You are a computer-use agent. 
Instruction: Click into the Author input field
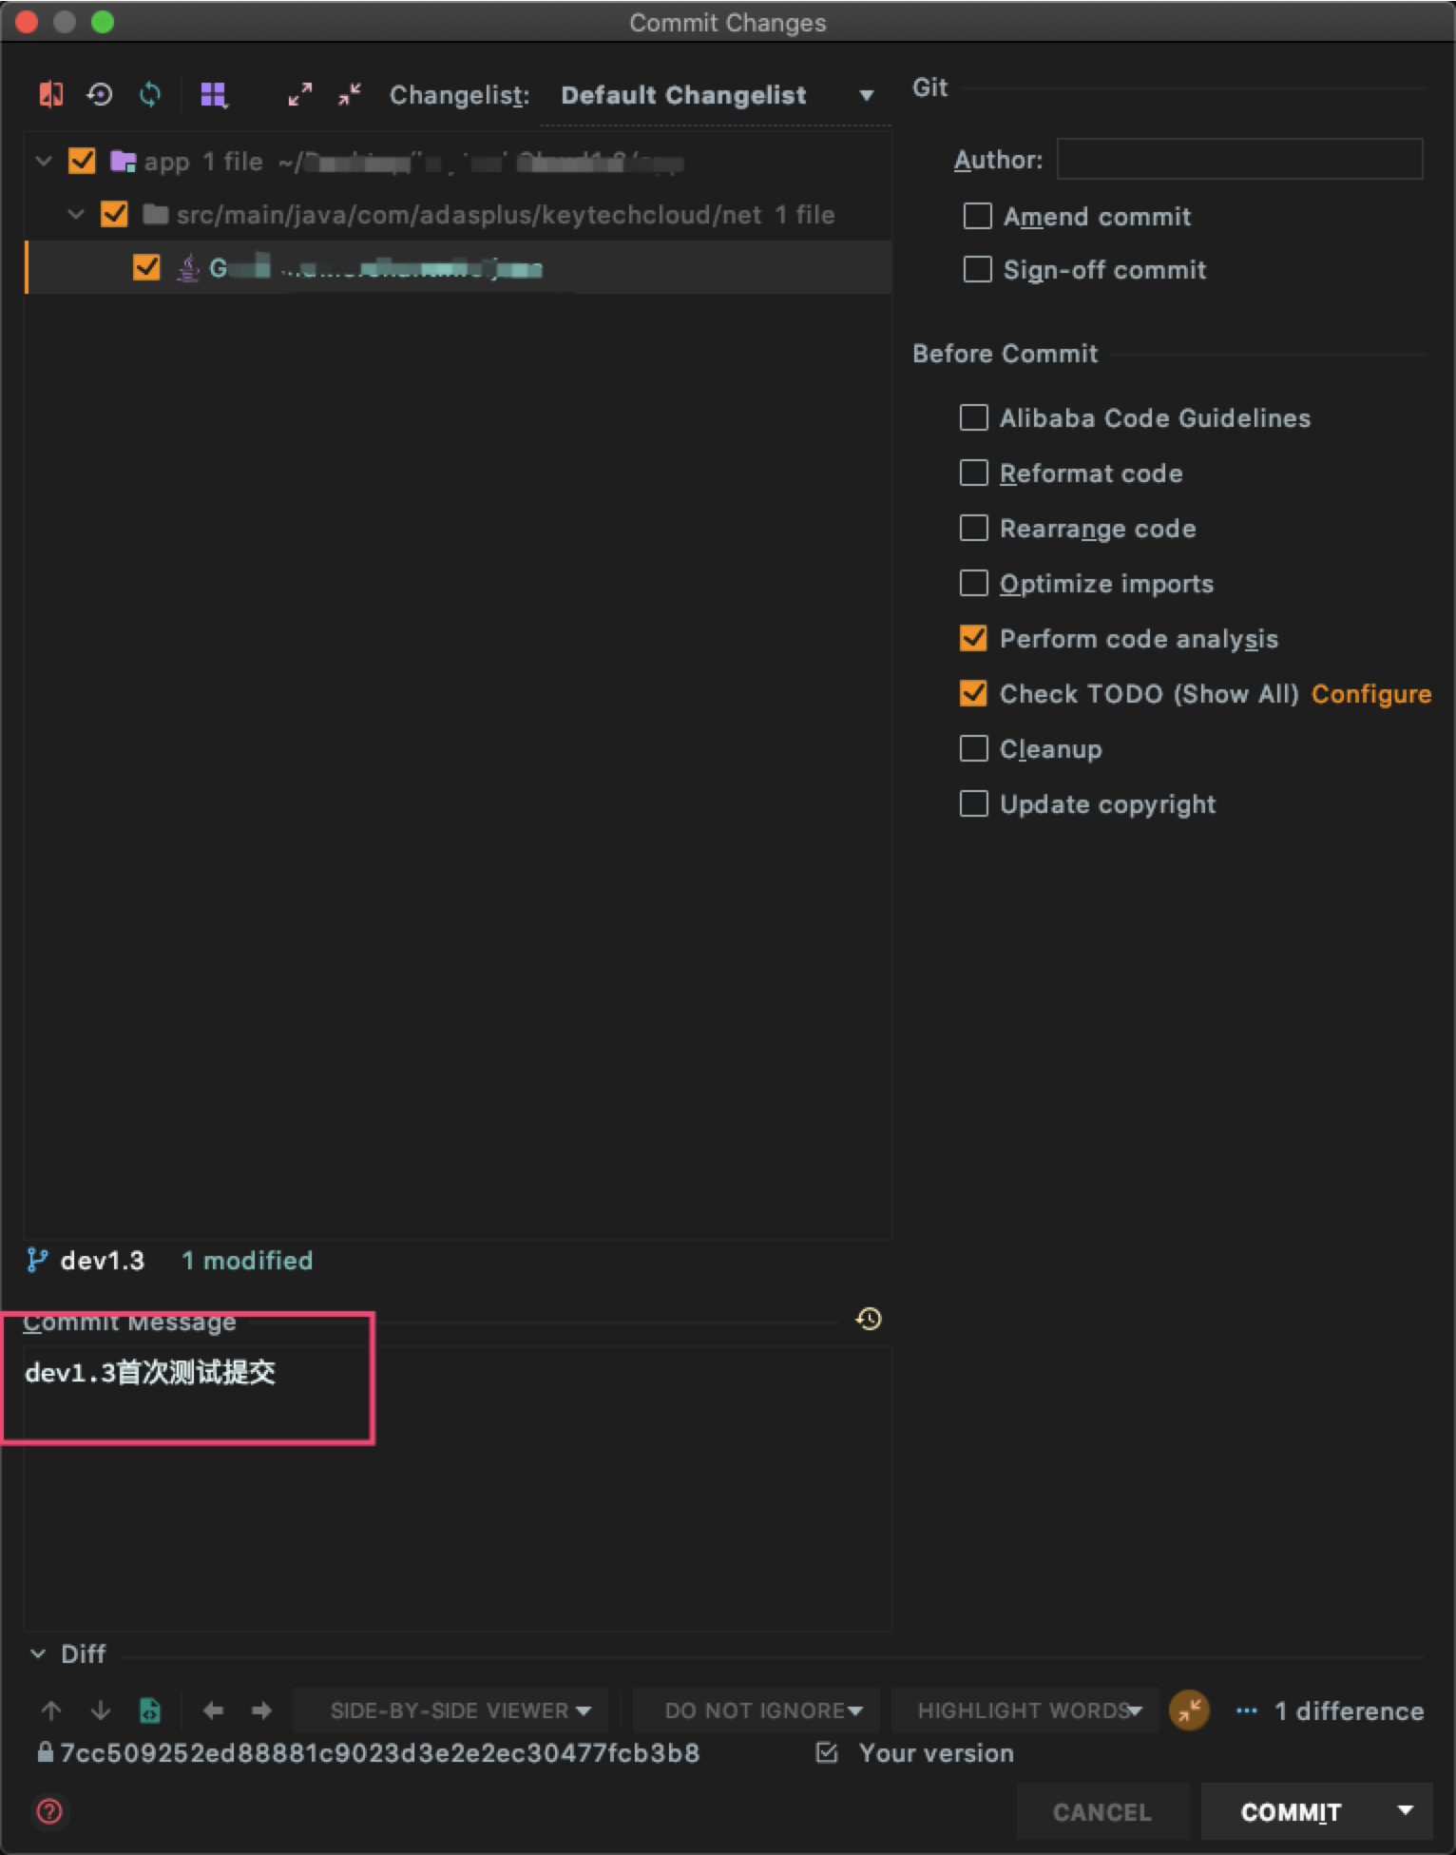[x=1238, y=159]
